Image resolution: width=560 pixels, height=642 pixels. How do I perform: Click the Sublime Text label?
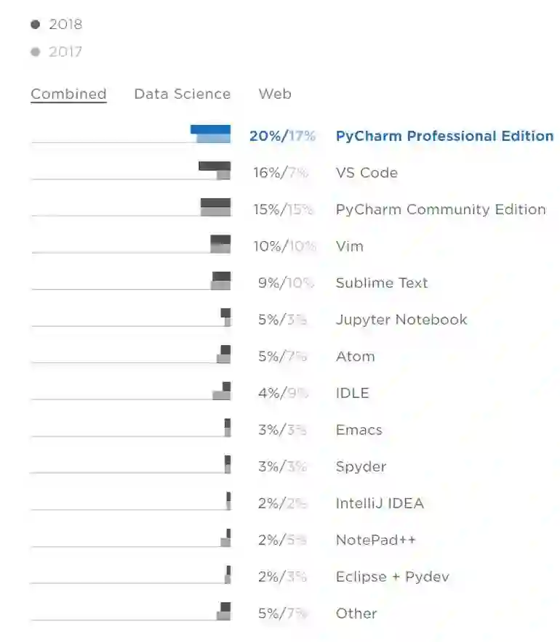381,283
